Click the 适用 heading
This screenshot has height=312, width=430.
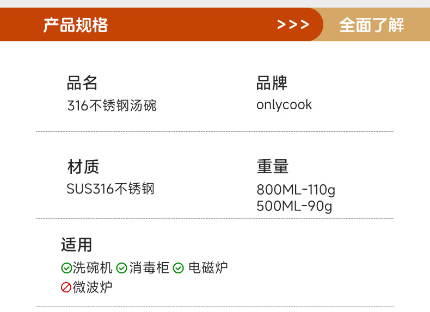76,245
